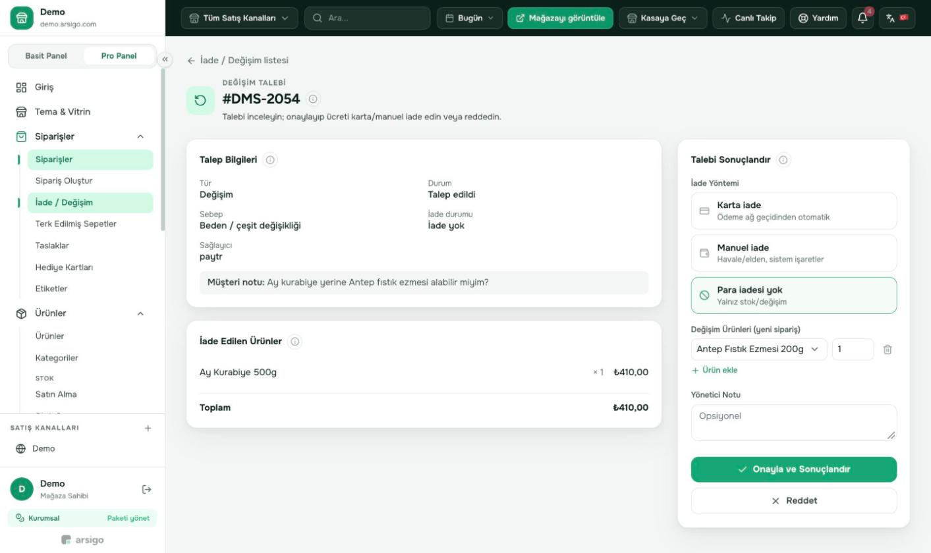Click the Demo store logo icon
Screen dimensions: 931x553
click(x=22, y=18)
